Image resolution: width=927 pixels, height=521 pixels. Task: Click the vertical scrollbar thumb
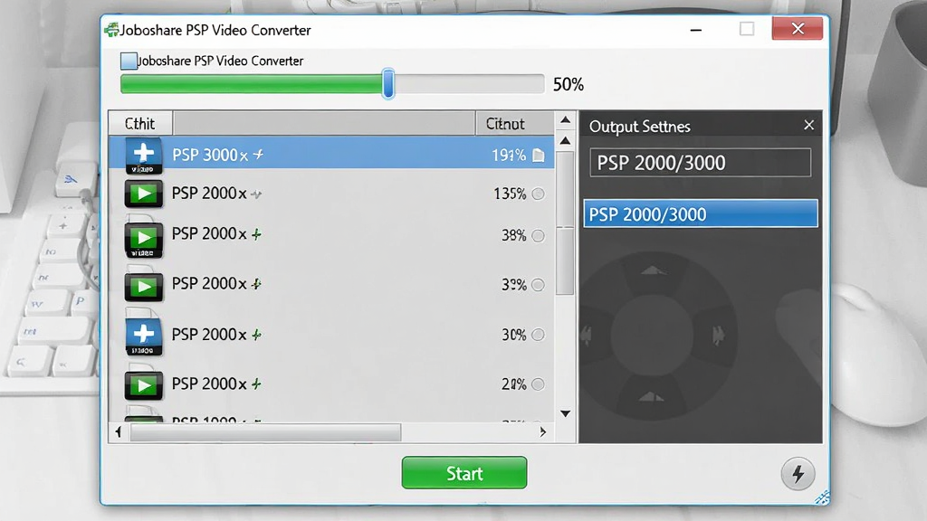(565, 223)
